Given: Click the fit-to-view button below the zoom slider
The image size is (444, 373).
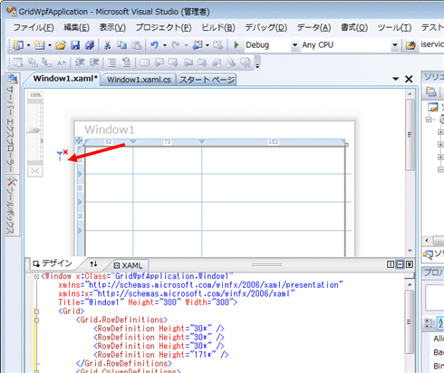Looking at the screenshot, I should (35, 171).
